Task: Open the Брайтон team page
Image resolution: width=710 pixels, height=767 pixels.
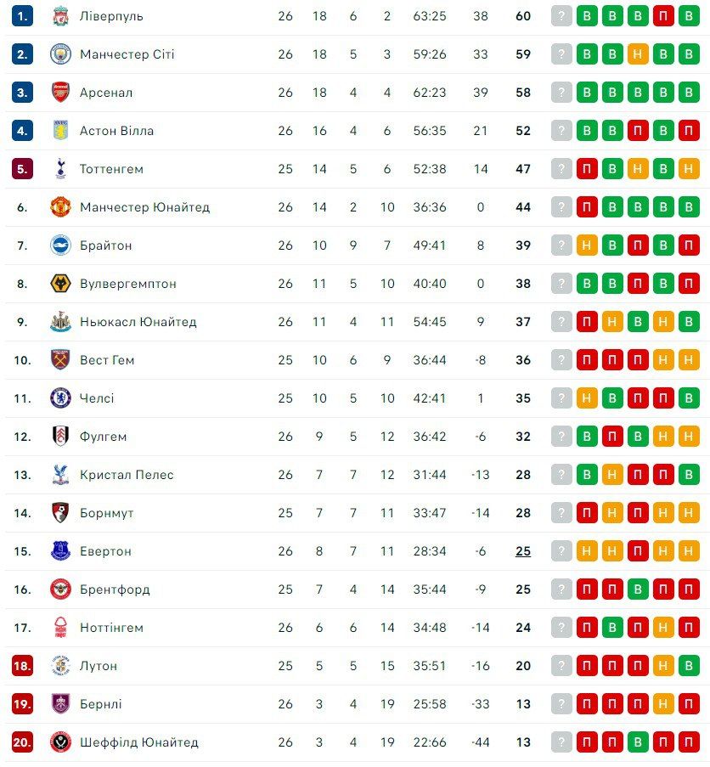Action: pyautogui.click(x=105, y=245)
